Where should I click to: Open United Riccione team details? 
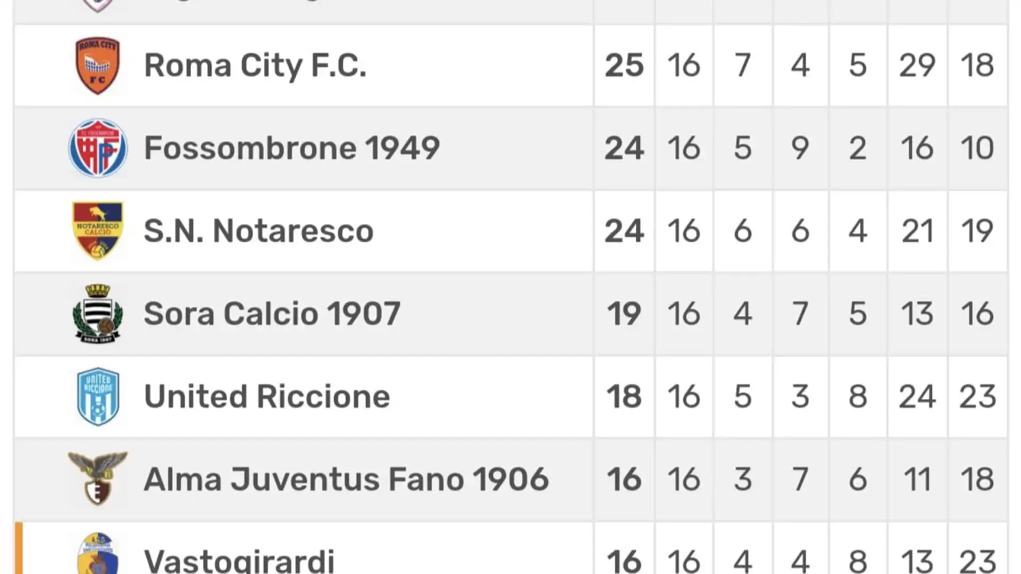click(267, 396)
